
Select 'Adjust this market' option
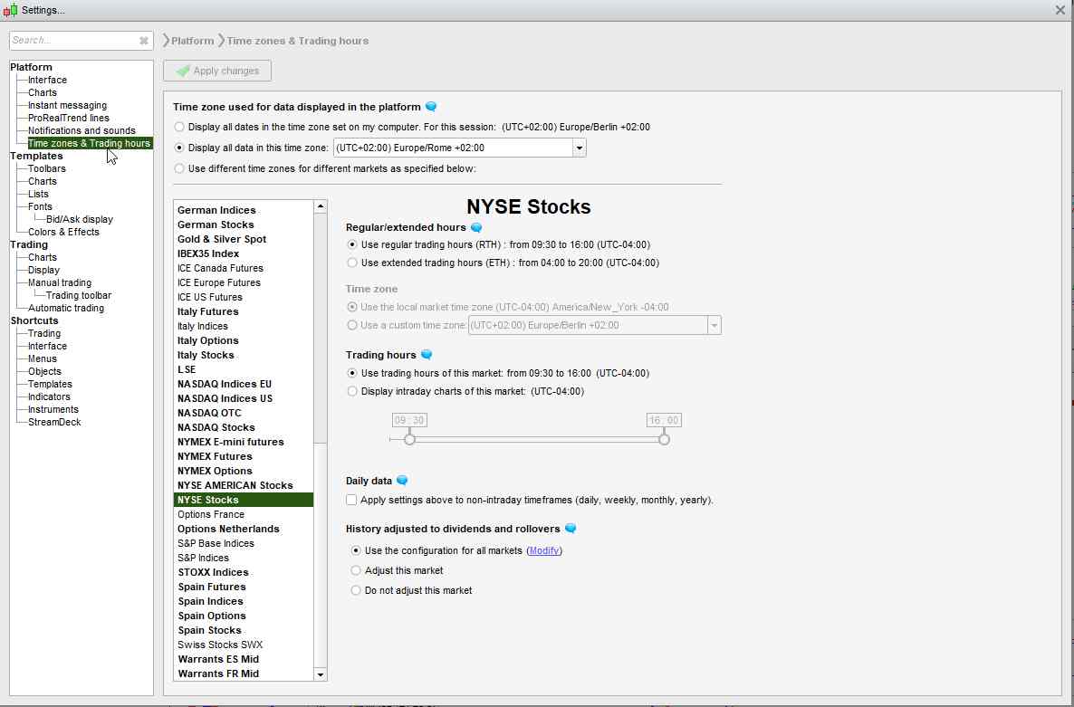tap(356, 570)
